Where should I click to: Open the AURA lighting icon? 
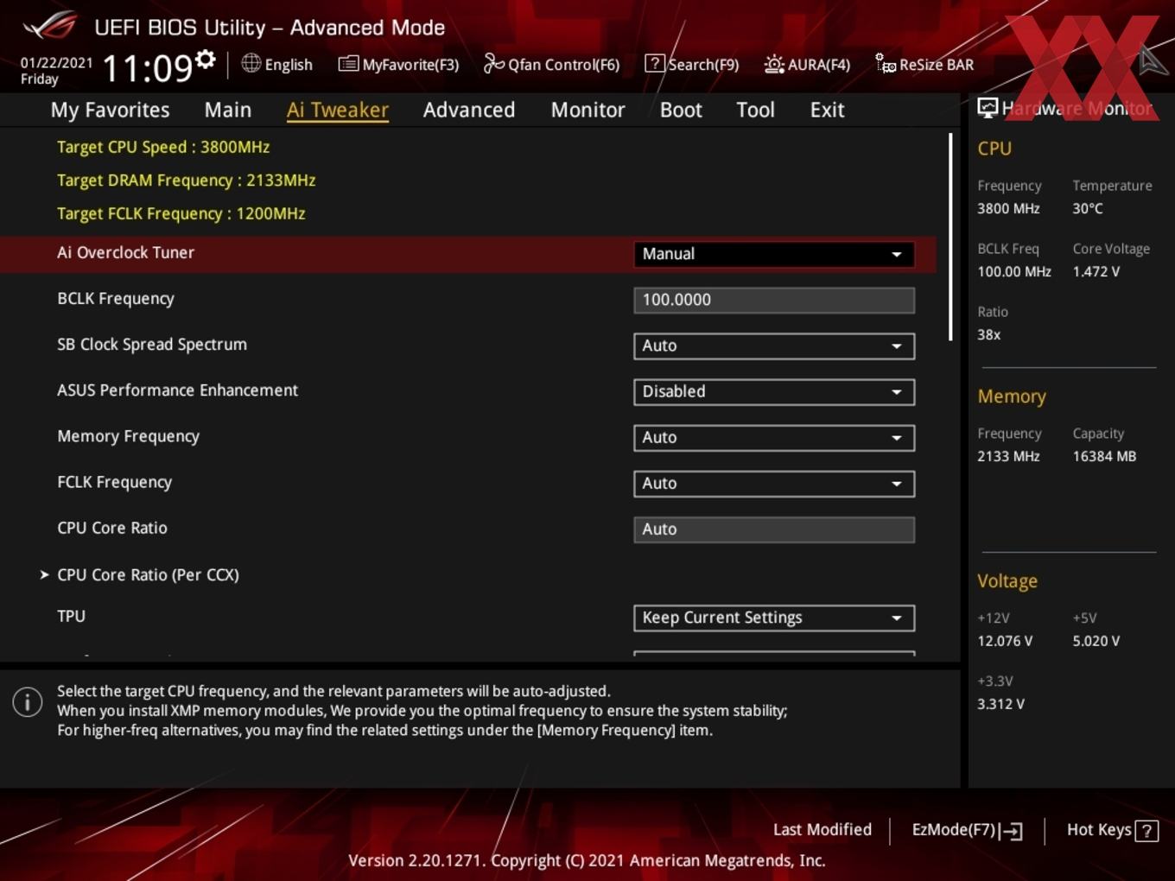pyautogui.click(x=774, y=64)
